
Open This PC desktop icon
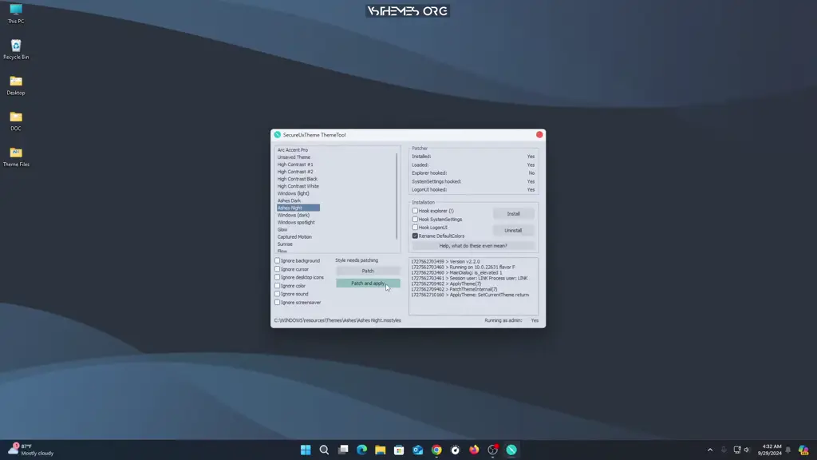[16, 14]
